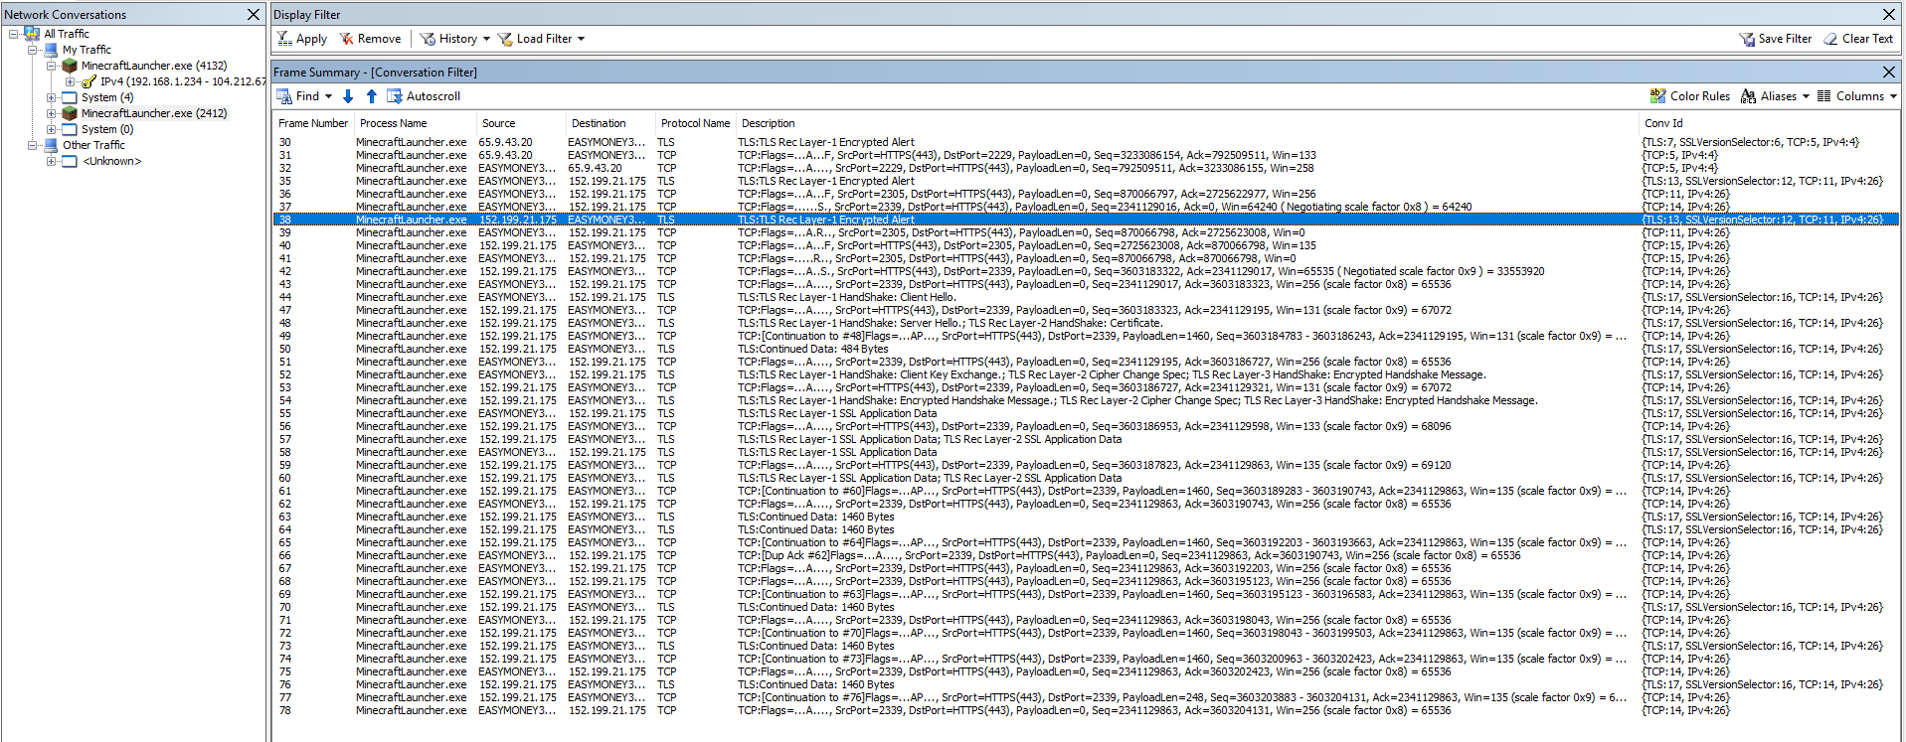This screenshot has width=1906, height=742.
Task: Close the Network Conversations panel
Action: click(x=254, y=15)
